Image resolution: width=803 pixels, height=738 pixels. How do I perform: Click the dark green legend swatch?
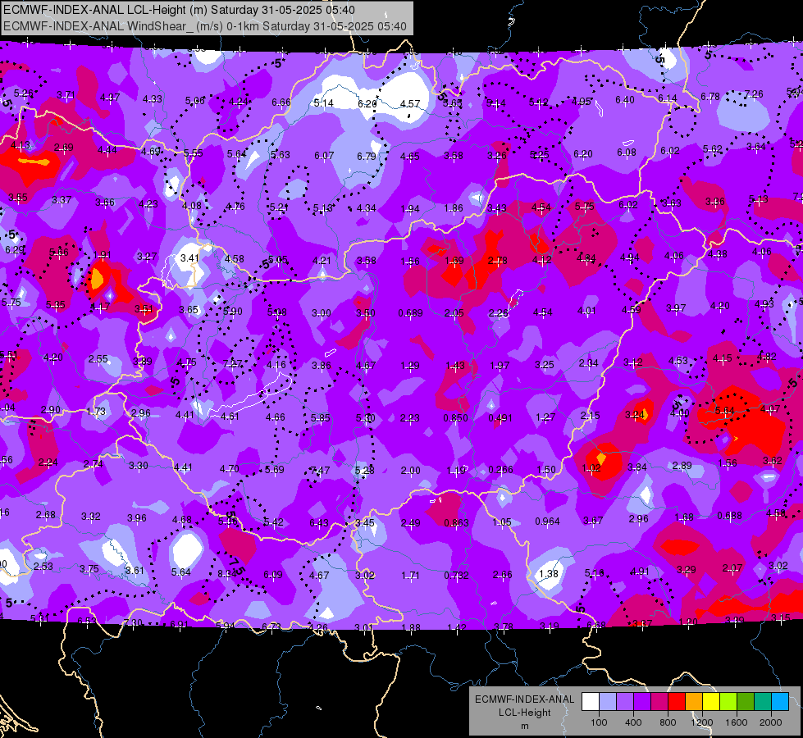[x=746, y=702]
